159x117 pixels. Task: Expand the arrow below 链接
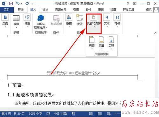pos(69,27)
